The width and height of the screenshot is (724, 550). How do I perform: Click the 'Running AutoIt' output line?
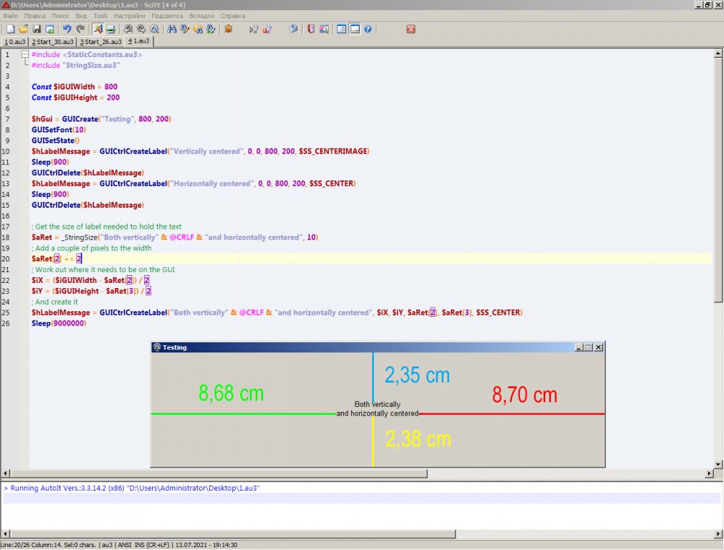[132, 488]
